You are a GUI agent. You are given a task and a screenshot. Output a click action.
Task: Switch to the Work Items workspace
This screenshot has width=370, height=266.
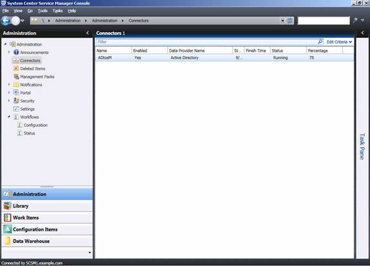pos(47,218)
